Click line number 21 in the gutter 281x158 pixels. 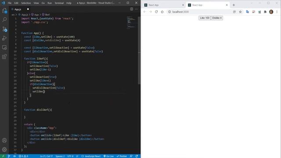pos(15,92)
